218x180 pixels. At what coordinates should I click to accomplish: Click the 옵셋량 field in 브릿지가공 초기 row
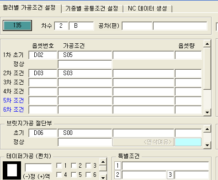pyautogui.click(x=188, y=133)
